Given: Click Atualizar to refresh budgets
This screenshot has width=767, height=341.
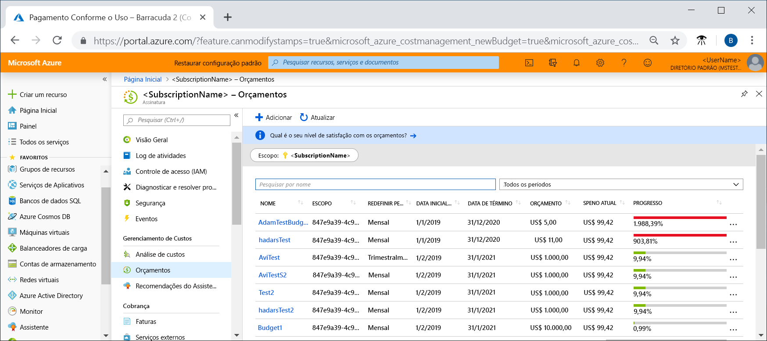Looking at the screenshot, I should [317, 117].
